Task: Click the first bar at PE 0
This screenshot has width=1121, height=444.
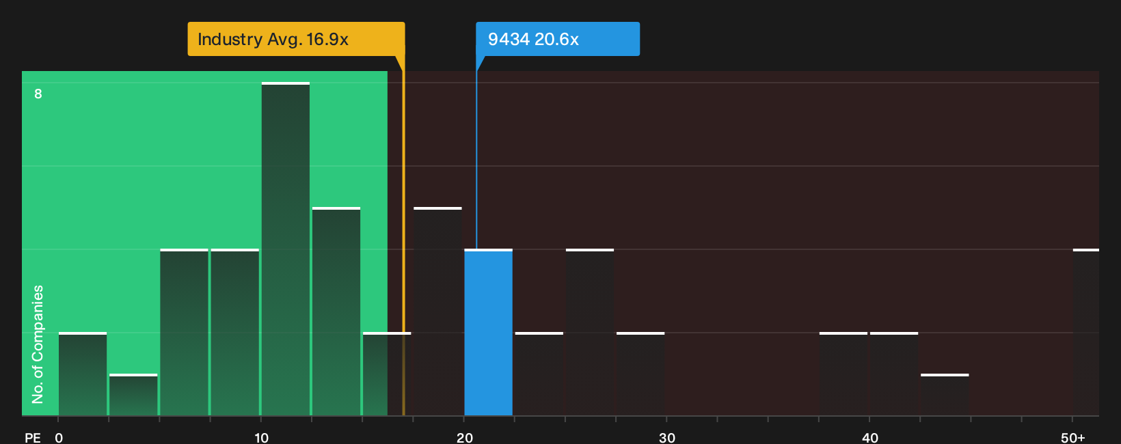Action: point(83,374)
